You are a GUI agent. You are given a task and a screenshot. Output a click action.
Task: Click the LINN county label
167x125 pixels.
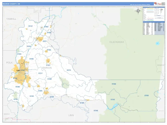coord(71,115)
